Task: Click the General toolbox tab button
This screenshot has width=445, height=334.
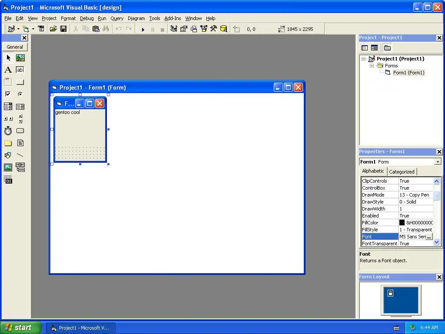Action: click(15, 47)
